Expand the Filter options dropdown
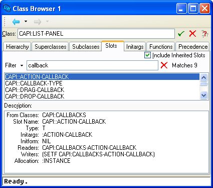 coord(22,65)
